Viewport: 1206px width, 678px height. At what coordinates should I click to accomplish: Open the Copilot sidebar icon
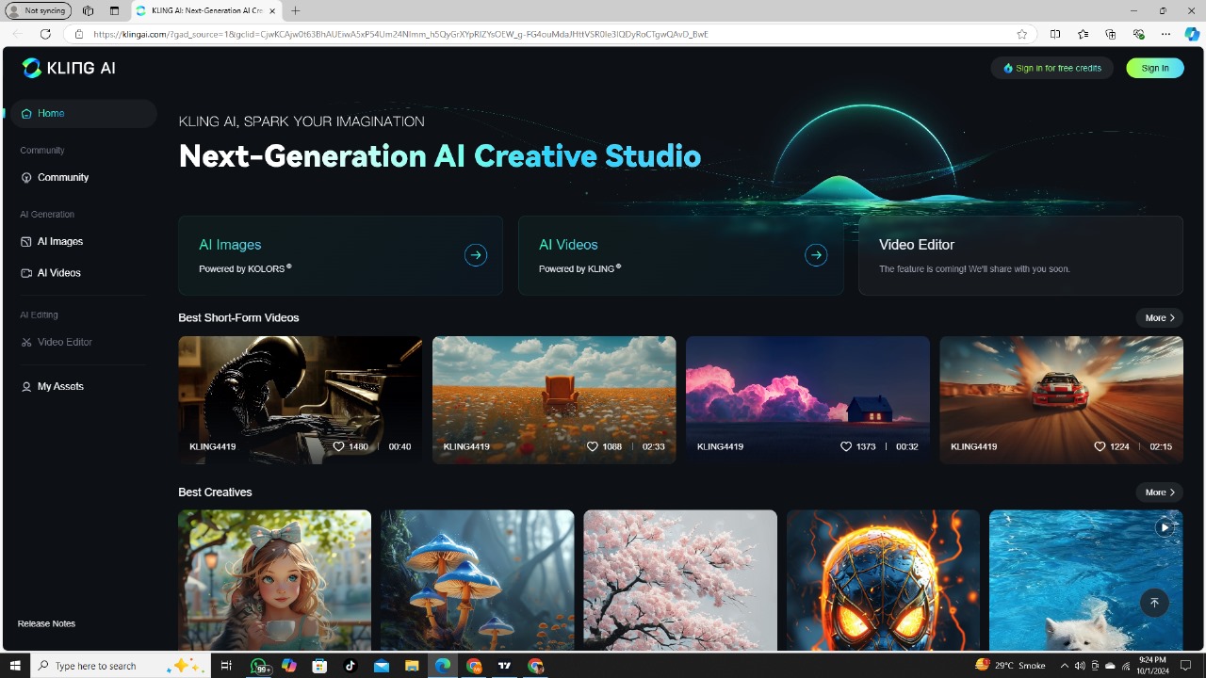click(x=1192, y=34)
